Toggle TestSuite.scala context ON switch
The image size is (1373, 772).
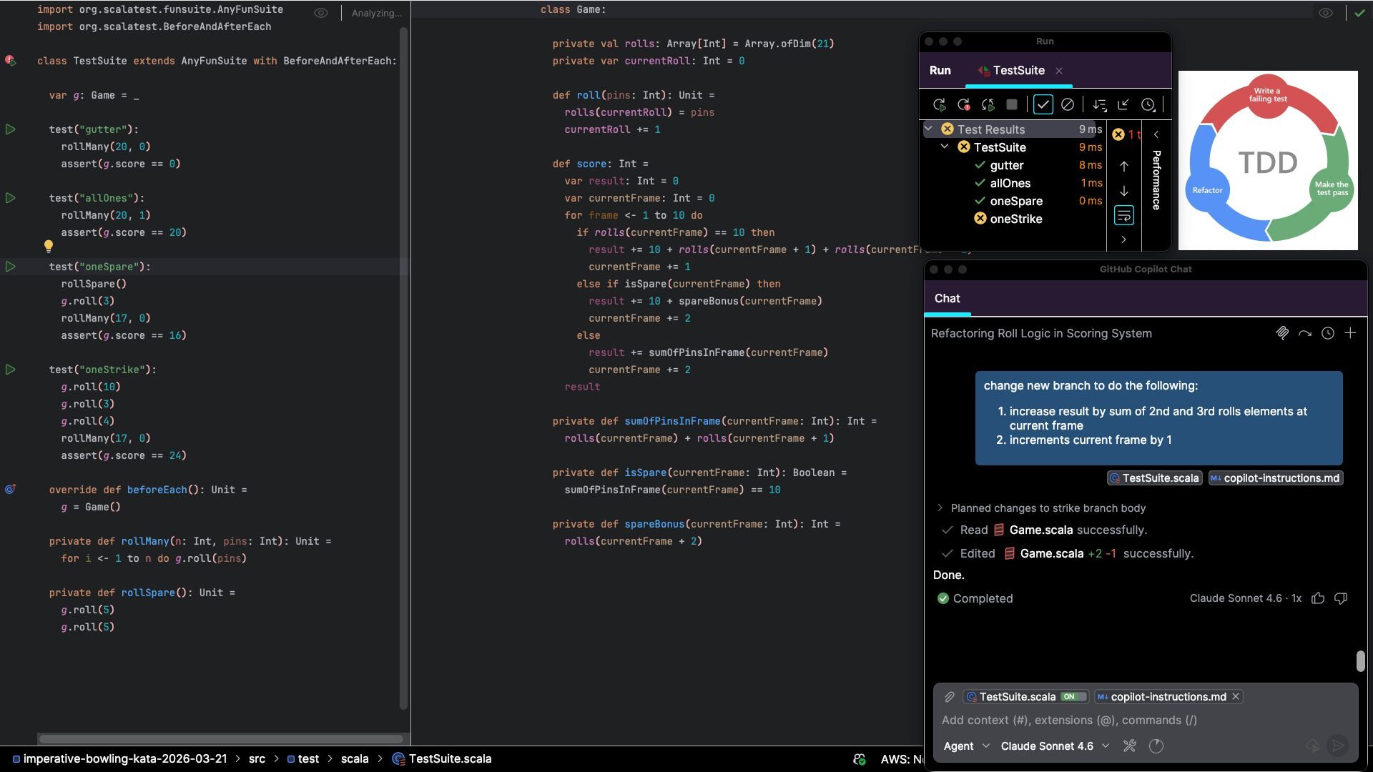tap(1072, 697)
